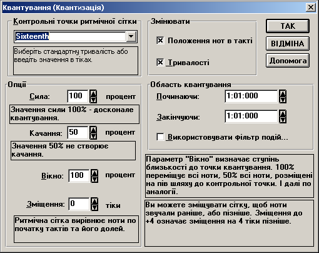319x253 pixels.
Task: Click the Закінчуючи time field
Action: 251,116
